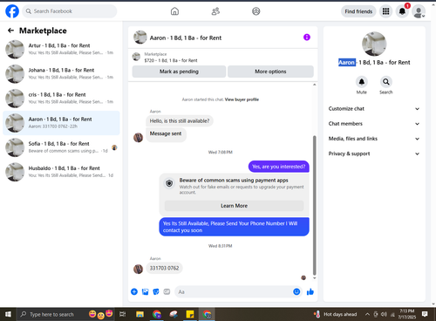Open the Groups icon in top navigation

point(256,11)
